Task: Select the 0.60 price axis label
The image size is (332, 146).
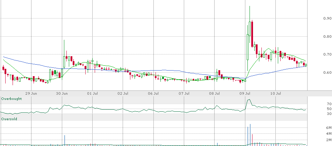Action: tap(327, 72)
